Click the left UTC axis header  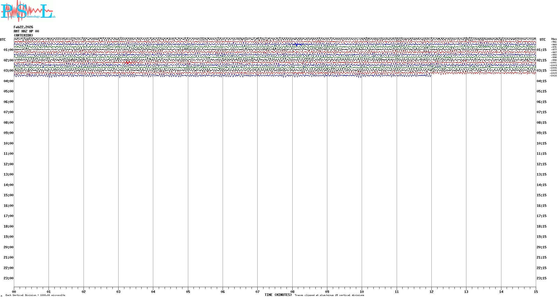(x=3, y=40)
